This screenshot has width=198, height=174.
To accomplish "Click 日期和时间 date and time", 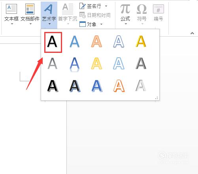I will tap(95, 15).
